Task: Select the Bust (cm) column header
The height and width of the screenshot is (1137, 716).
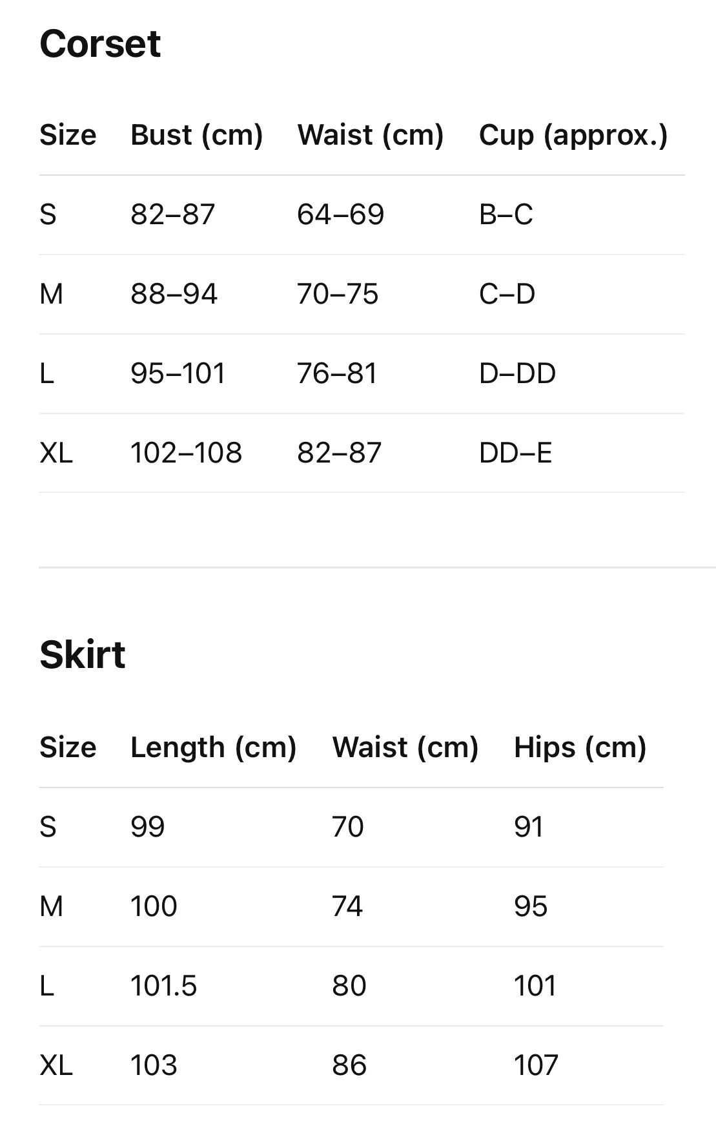Action: click(196, 135)
